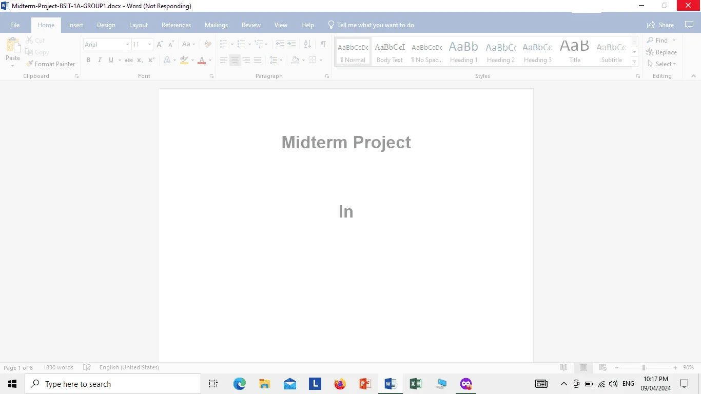Adjust the zoom slider handle
The height and width of the screenshot is (394, 701).
coord(644,367)
